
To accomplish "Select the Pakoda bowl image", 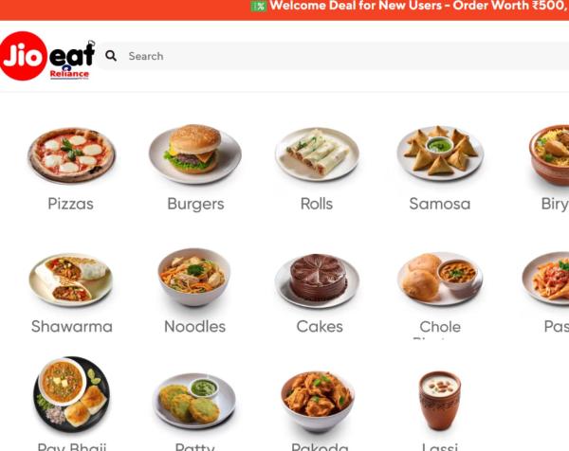I will [x=318, y=402].
